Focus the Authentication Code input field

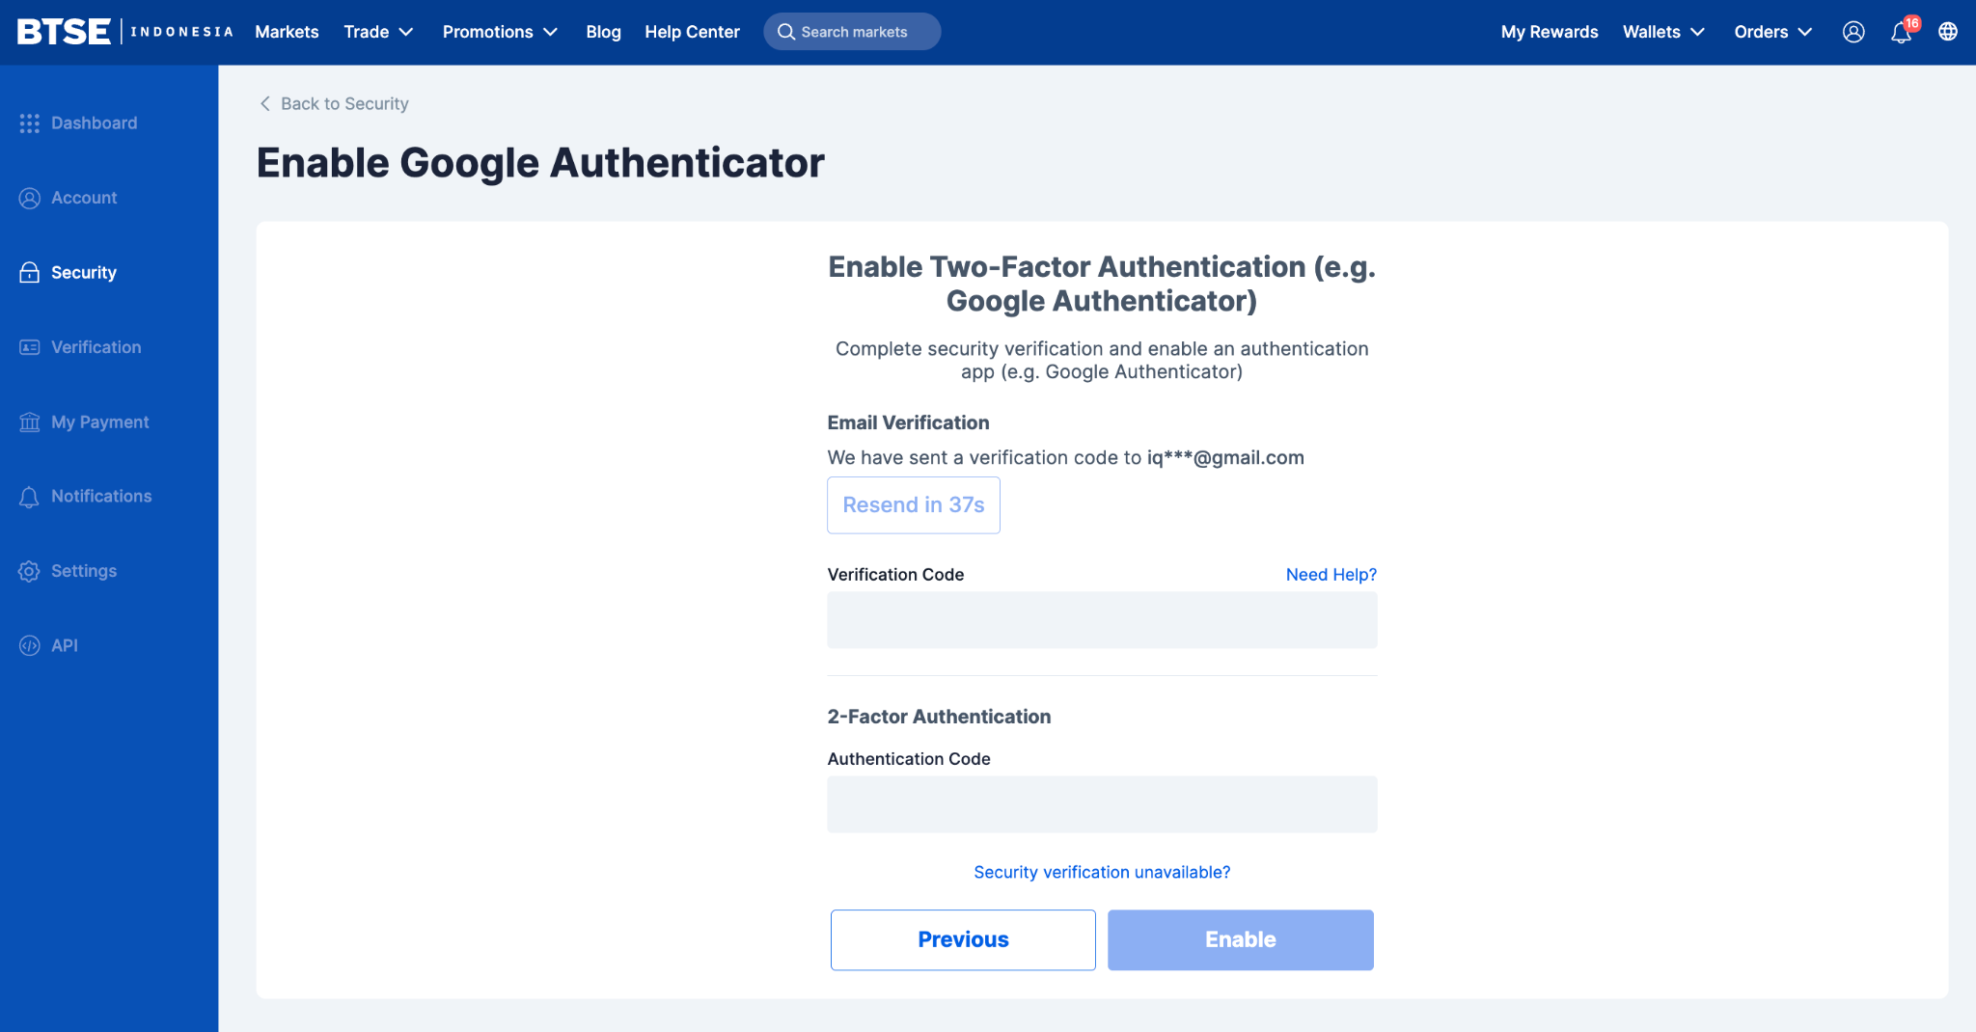coord(1102,804)
